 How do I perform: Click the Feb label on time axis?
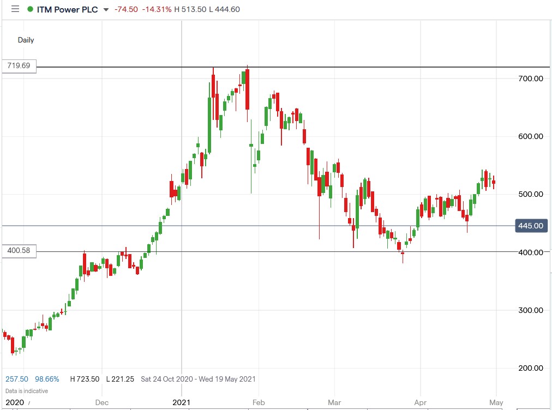(259, 403)
